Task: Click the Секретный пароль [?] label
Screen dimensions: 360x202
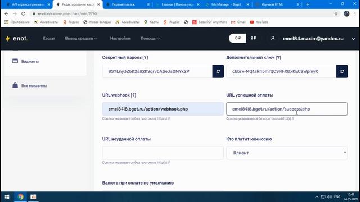Action: pos(125,57)
